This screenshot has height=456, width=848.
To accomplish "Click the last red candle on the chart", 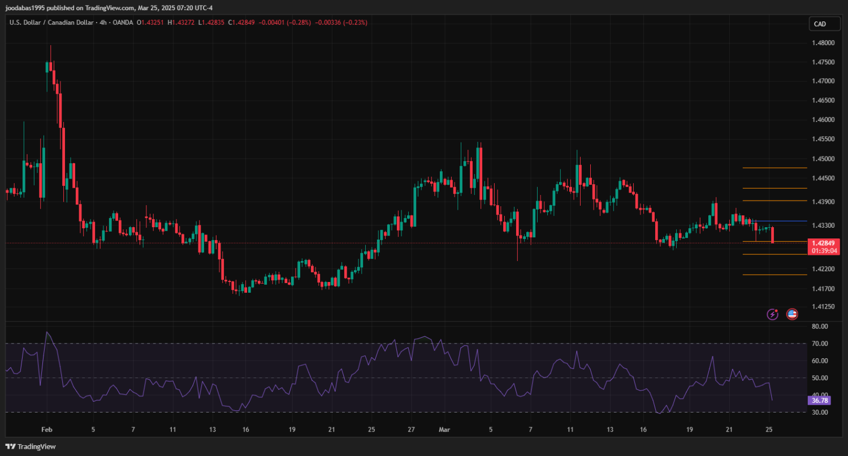I will coord(772,234).
